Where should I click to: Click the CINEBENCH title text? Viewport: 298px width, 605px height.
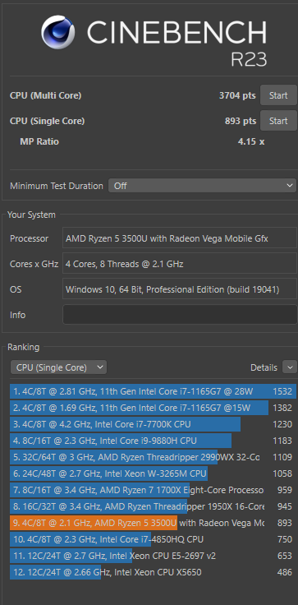tap(177, 32)
